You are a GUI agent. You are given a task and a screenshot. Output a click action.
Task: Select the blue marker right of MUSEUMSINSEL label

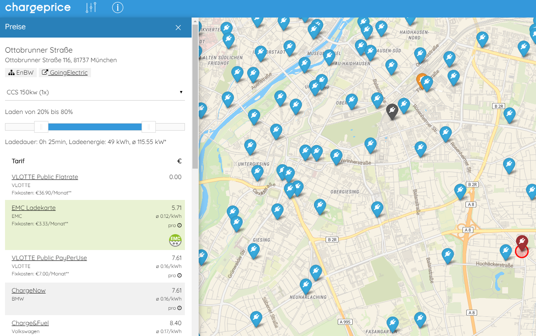329,57
